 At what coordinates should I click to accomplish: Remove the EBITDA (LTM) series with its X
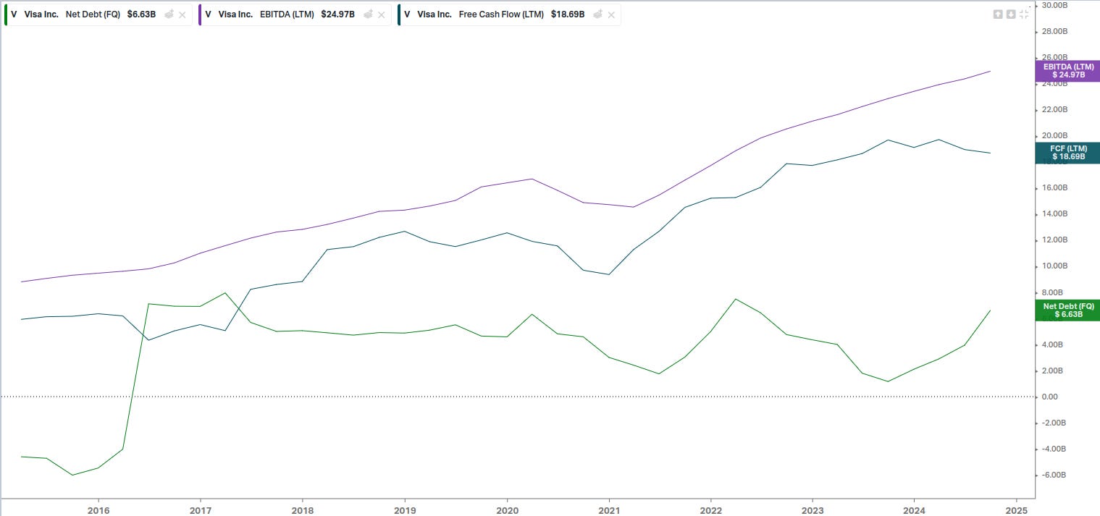382,14
